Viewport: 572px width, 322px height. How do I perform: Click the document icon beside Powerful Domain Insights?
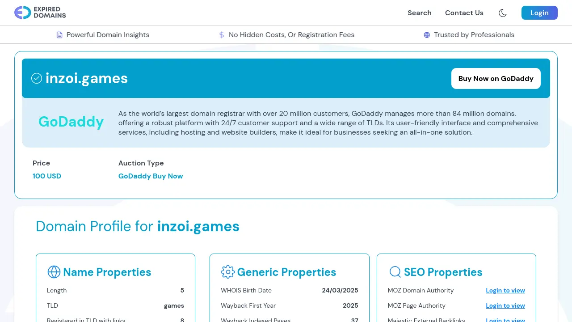59,35
